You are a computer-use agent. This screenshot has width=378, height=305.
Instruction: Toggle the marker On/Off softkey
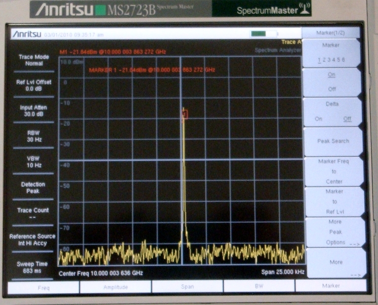coord(332,82)
